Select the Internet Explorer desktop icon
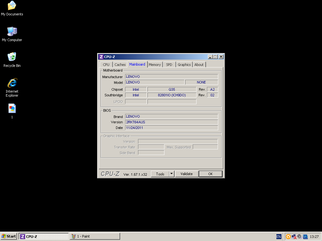 tap(12, 88)
